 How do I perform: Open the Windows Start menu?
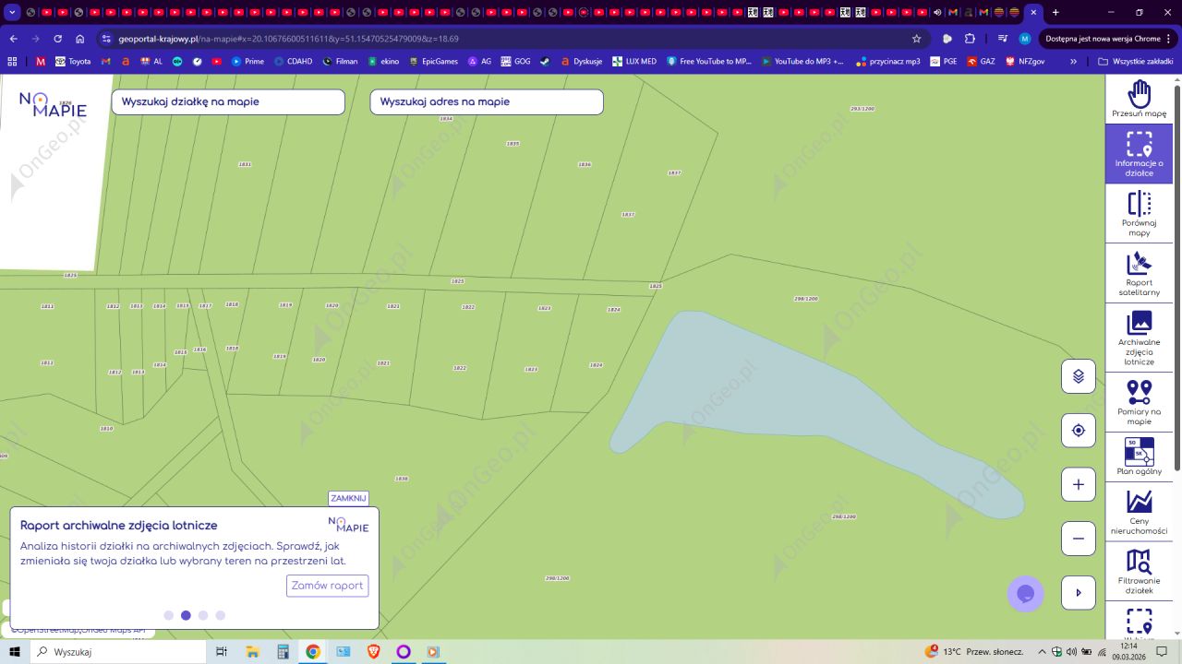pyautogui.click(x=15, y=652)
